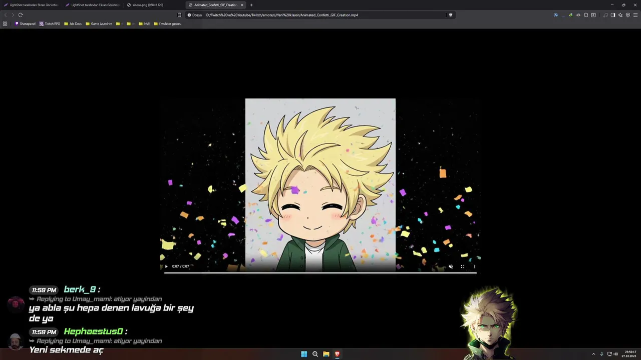Image resolution: width=641 pixels, height=360 pixels.
Task: Open File Explorer from the taskbar
Action: [326, 354]
